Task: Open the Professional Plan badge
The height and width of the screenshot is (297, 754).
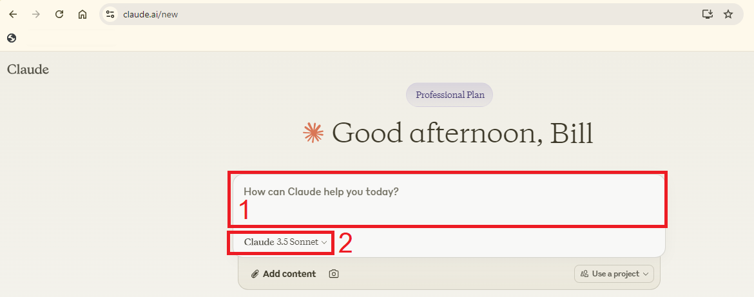Action: [x=449, y=95]
